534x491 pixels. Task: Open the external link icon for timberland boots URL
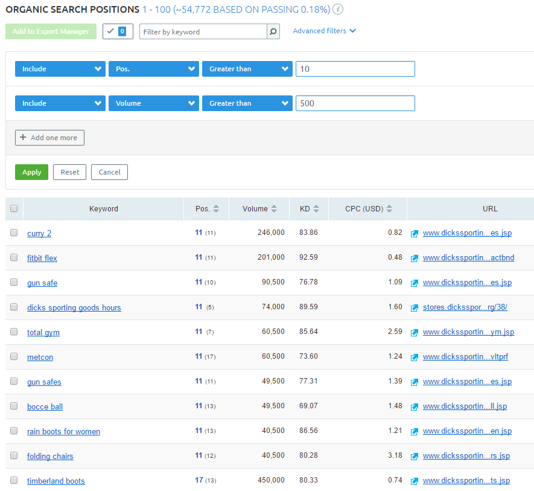point(415,481)
